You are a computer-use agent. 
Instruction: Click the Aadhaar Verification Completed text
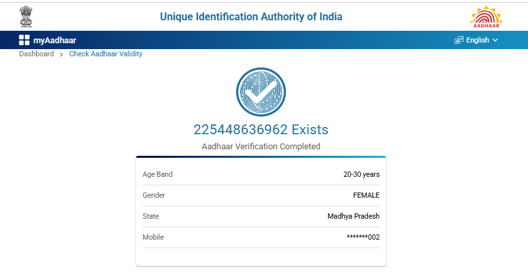point(260,146)
